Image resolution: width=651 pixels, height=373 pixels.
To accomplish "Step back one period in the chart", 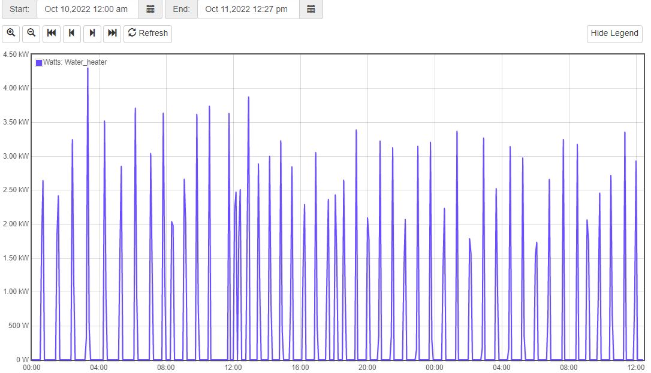I will pyautogui.click(x=72, y=34).
